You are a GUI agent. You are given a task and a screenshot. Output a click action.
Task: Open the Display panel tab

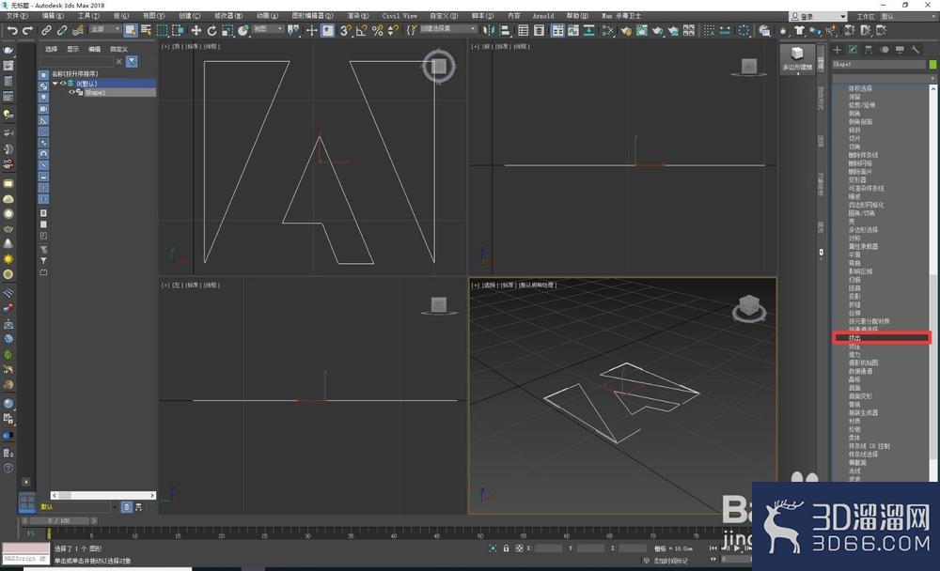(x=900, y=50)
